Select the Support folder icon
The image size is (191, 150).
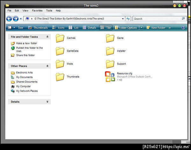[x=110, y=64]
